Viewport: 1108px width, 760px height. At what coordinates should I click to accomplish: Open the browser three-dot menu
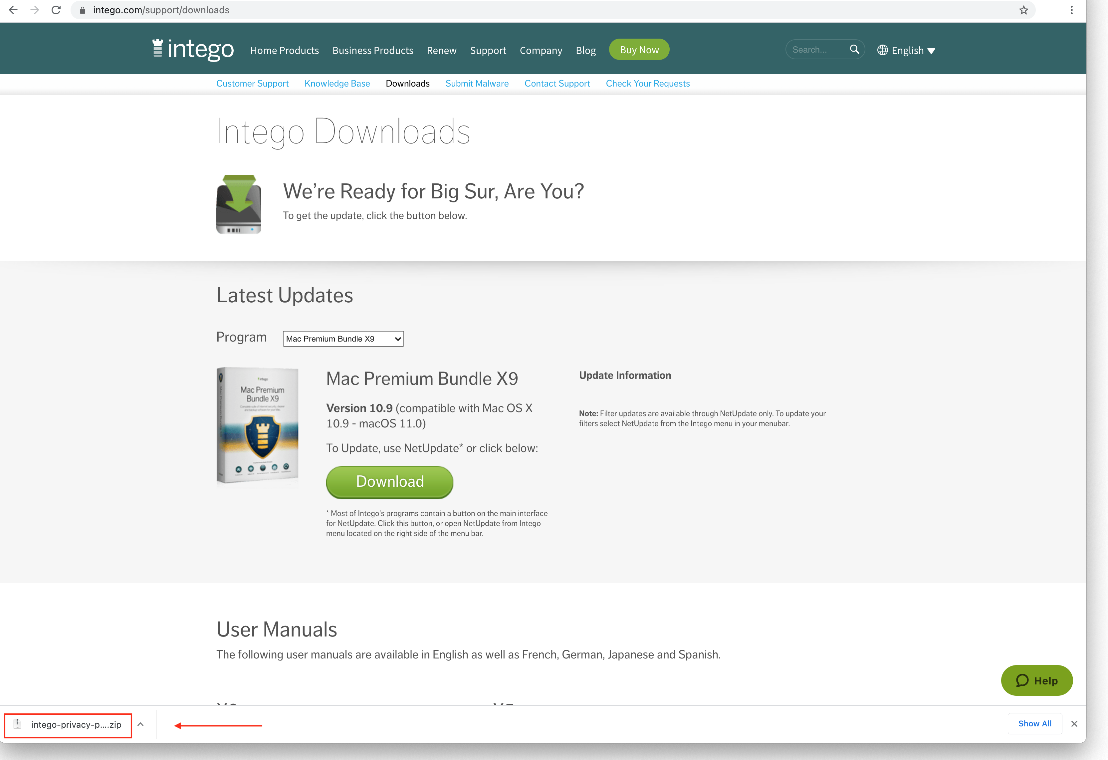tap(1072, 10)
